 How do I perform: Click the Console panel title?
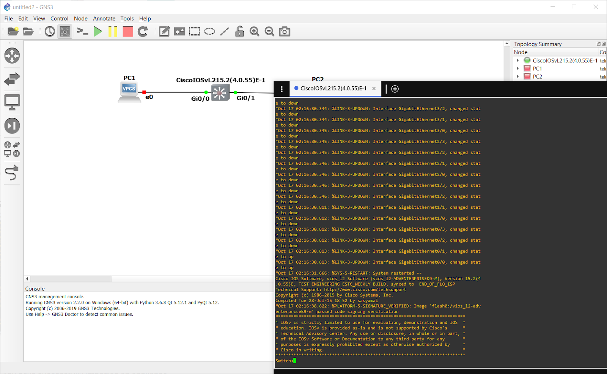(x=35, y=289)
